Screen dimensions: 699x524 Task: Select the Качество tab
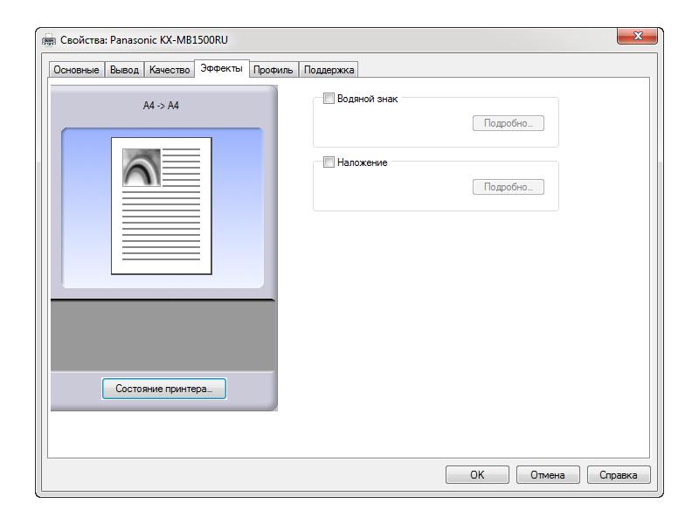pos(170,70)
